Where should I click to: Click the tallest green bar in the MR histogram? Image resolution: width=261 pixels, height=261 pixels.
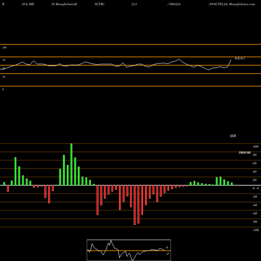pos(72,164)
